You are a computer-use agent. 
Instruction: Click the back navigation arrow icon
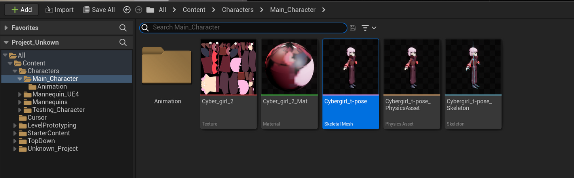coord(127,10)
